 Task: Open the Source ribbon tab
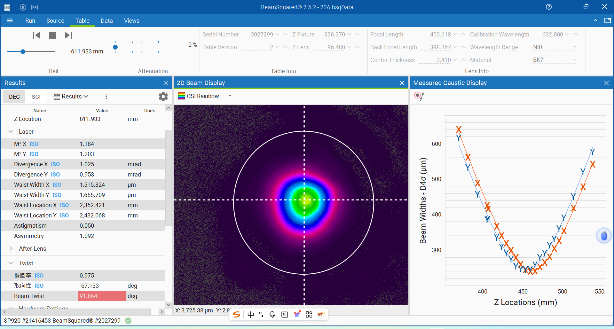coord(55,20)
